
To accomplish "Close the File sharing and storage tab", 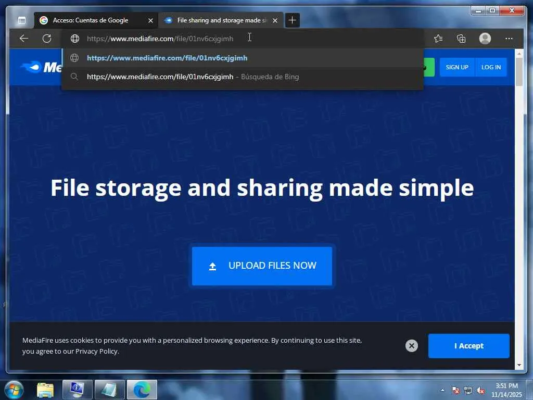I will [275, 21].
